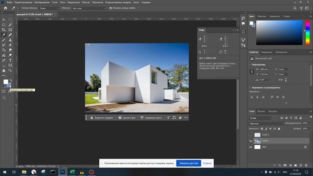Collapse Выровнять и распределить section

tap(250, 88)
